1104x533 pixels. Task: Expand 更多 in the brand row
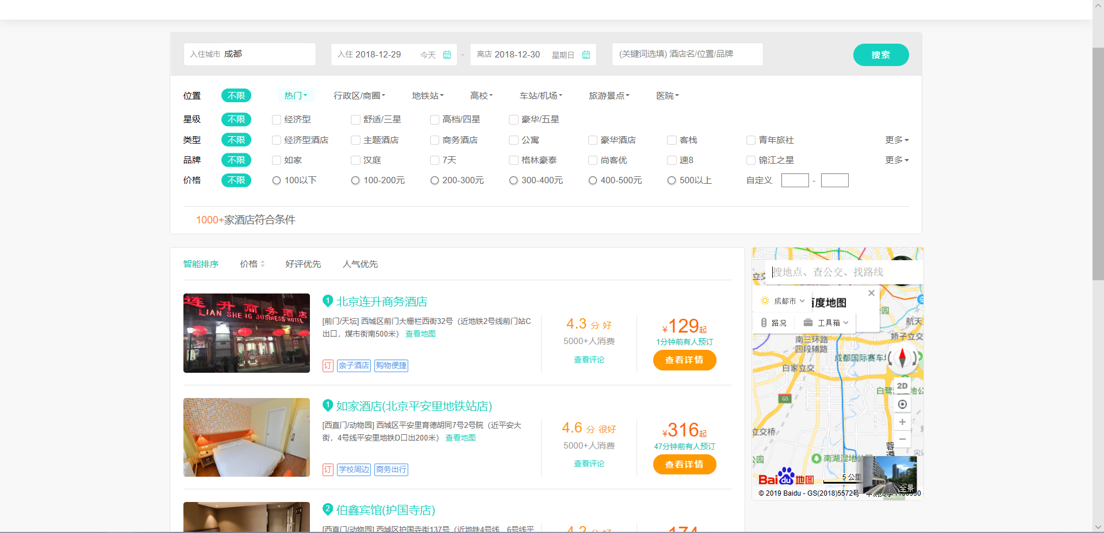coord(896,160)
